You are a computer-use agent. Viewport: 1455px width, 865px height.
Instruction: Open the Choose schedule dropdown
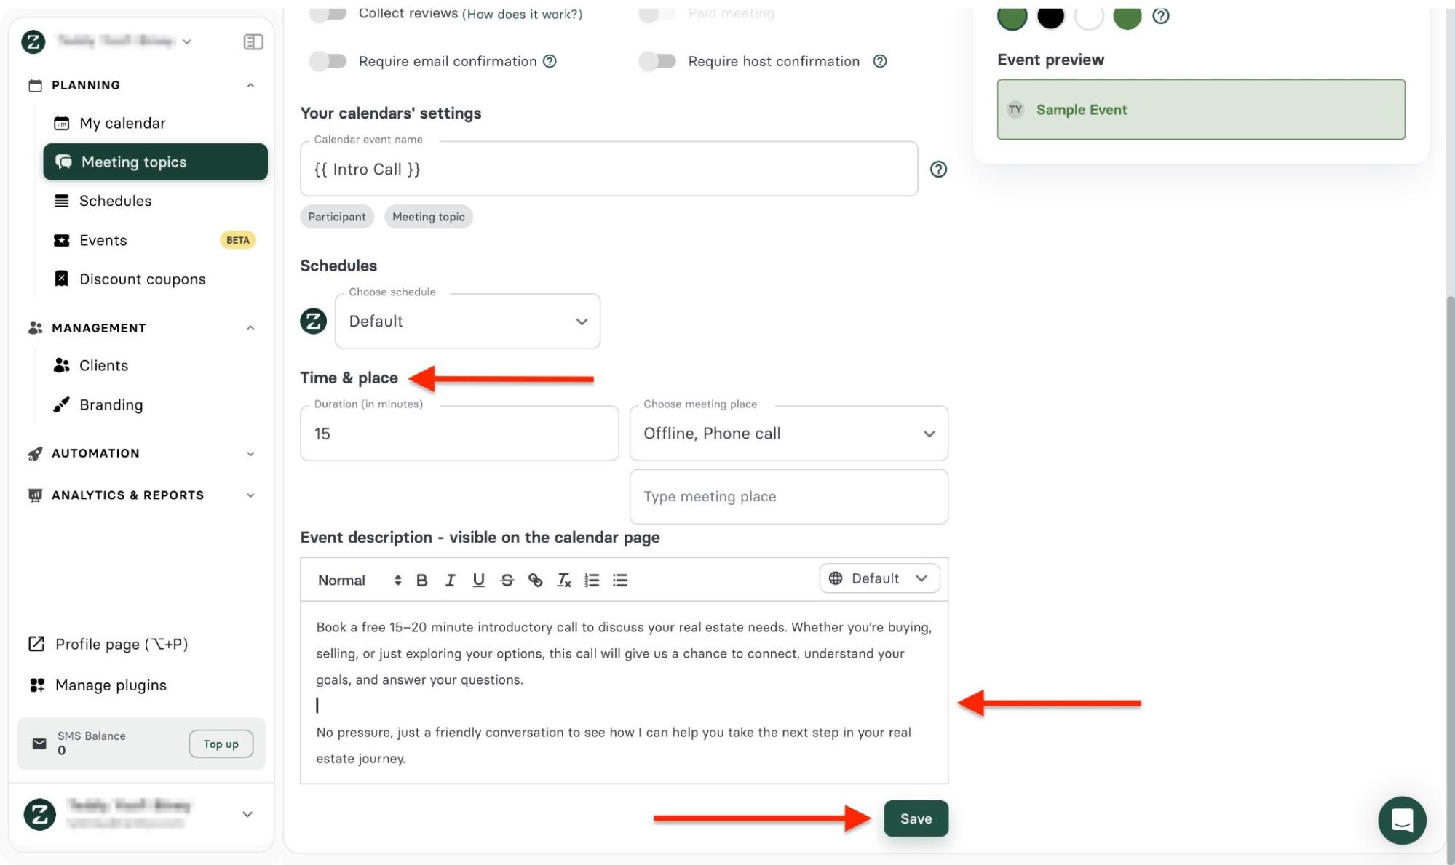(x=467, y=322)
